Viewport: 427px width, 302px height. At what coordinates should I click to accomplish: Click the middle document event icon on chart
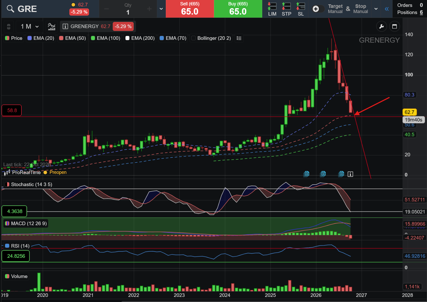[323, 174]
